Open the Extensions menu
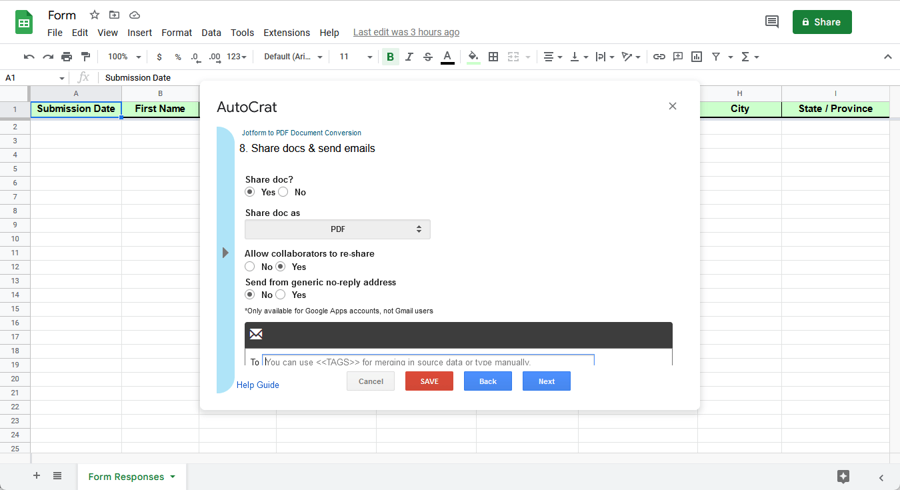 287,33
